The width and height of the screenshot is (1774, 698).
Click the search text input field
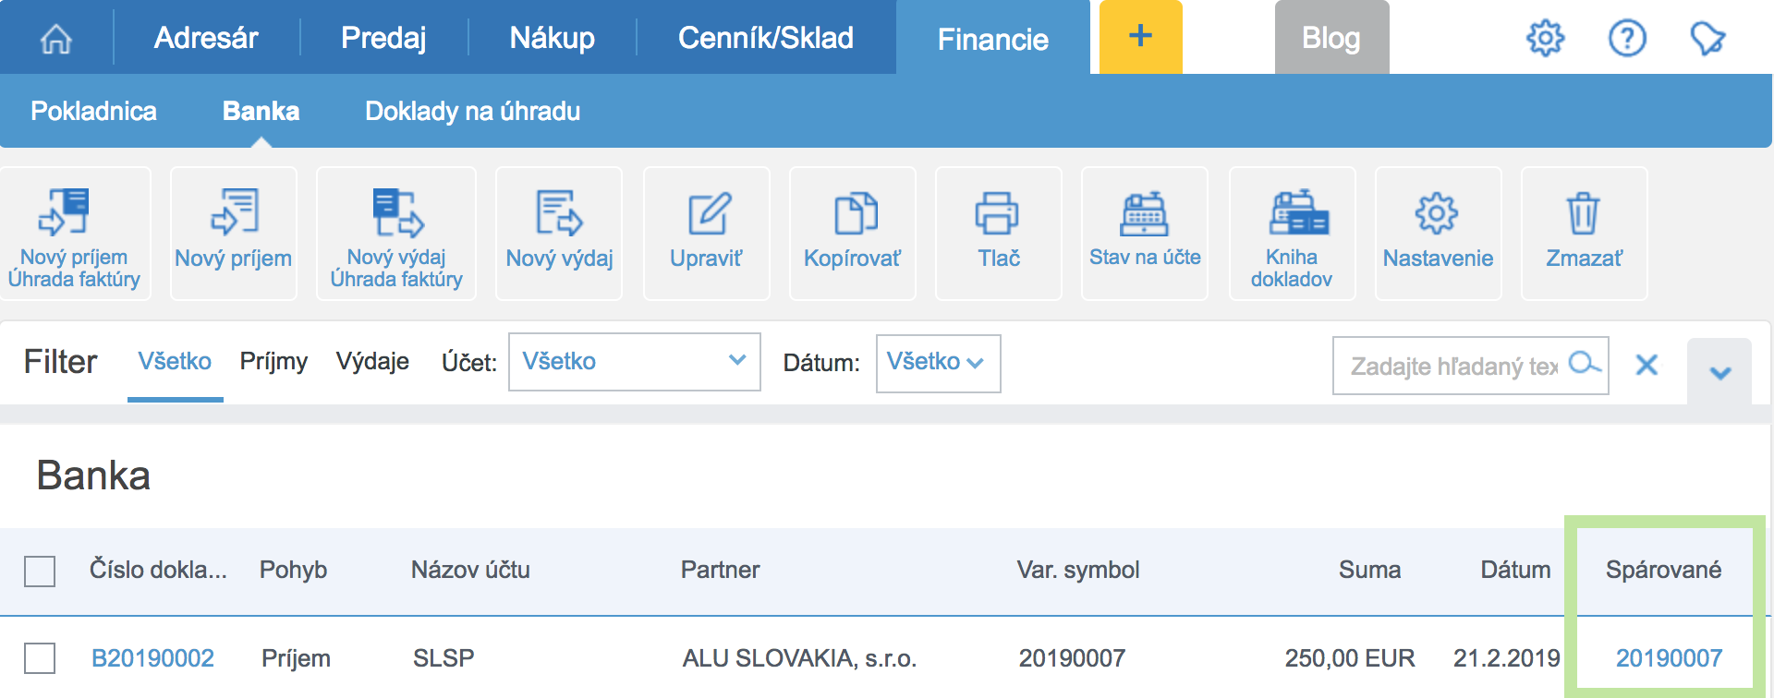click(x=1453, y=367)
